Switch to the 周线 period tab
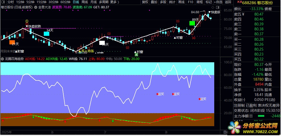The image size is (282, 136). coord(84,2)
